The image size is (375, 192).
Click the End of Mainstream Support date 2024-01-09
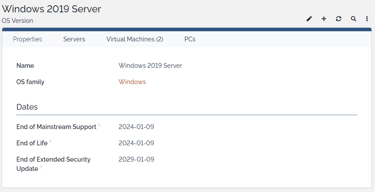pos(136,127)
